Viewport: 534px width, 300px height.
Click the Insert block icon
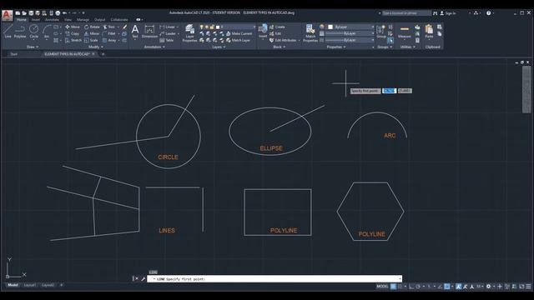point(263,31)
